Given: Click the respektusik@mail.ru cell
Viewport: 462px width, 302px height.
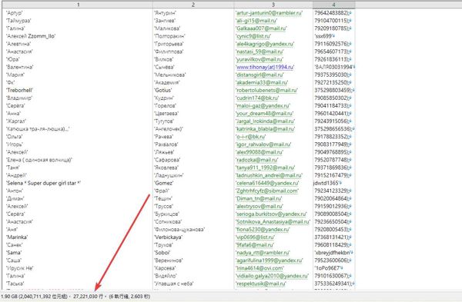Looking at the screenshot, I should coord(261,284).
